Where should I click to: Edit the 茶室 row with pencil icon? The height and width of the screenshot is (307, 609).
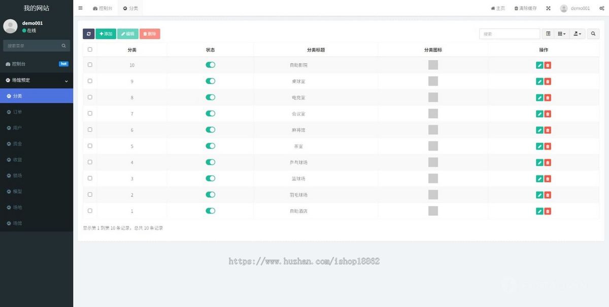539,146
